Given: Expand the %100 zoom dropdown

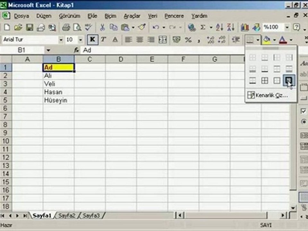Looking at the screenshot, I should [287, 27].
